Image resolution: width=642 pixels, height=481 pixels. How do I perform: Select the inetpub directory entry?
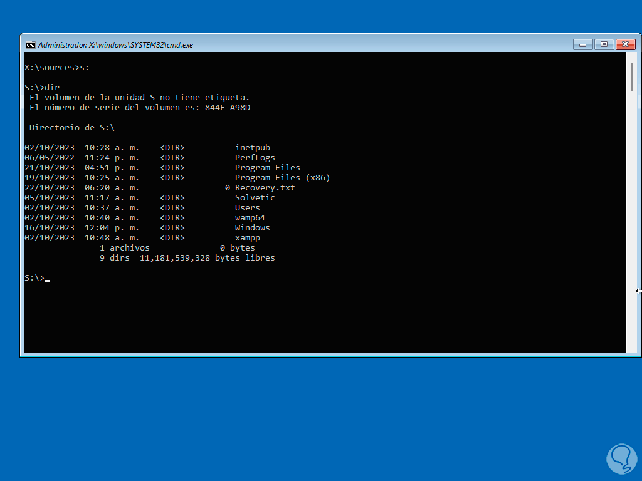253,147
